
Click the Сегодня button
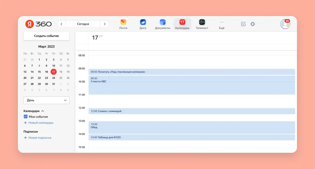(x=83, y=24)
